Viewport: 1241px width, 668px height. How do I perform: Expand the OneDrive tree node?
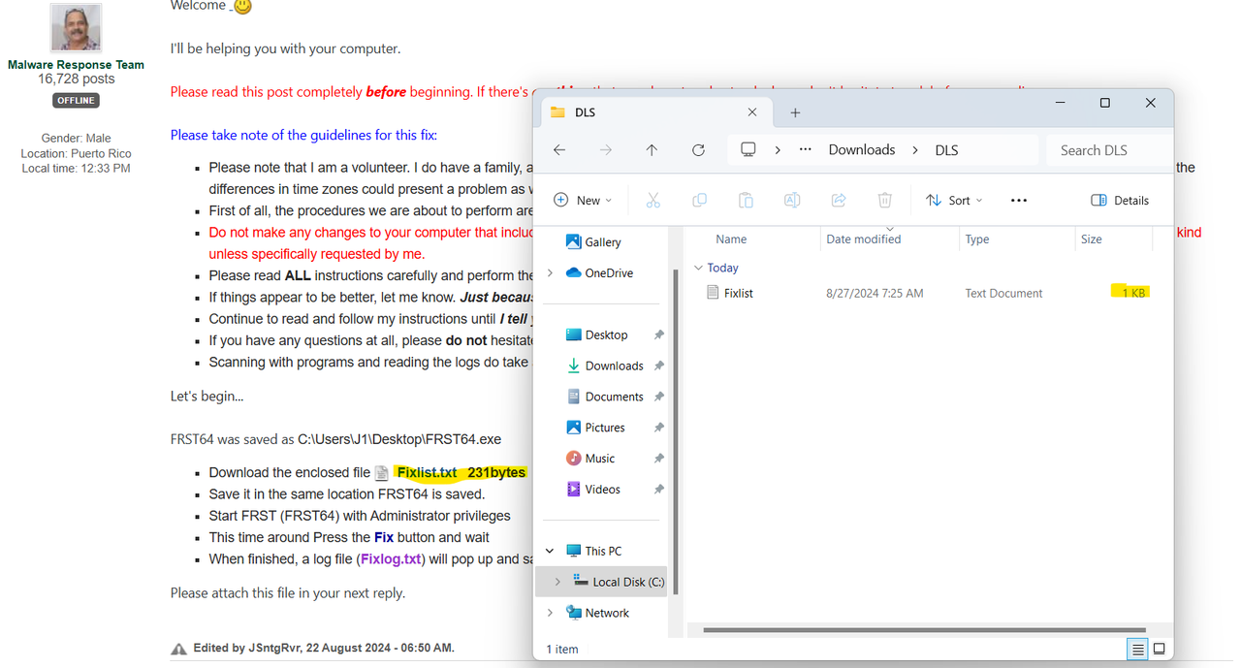click(550, 273)
